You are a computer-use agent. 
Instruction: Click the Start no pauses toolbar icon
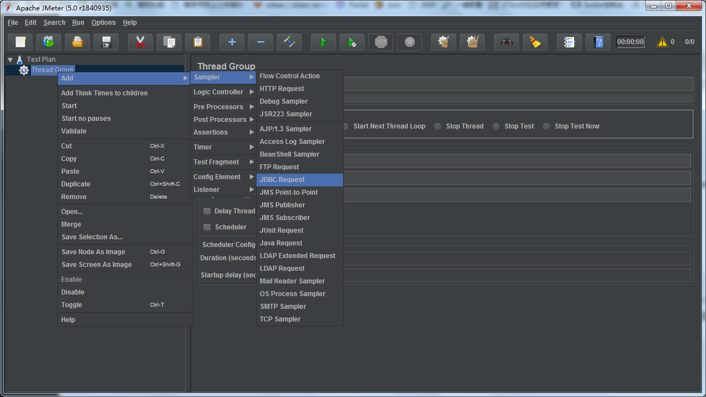click(352, 42)
